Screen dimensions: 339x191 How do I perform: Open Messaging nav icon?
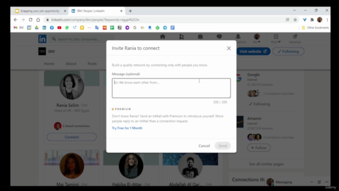coord(219,37)
